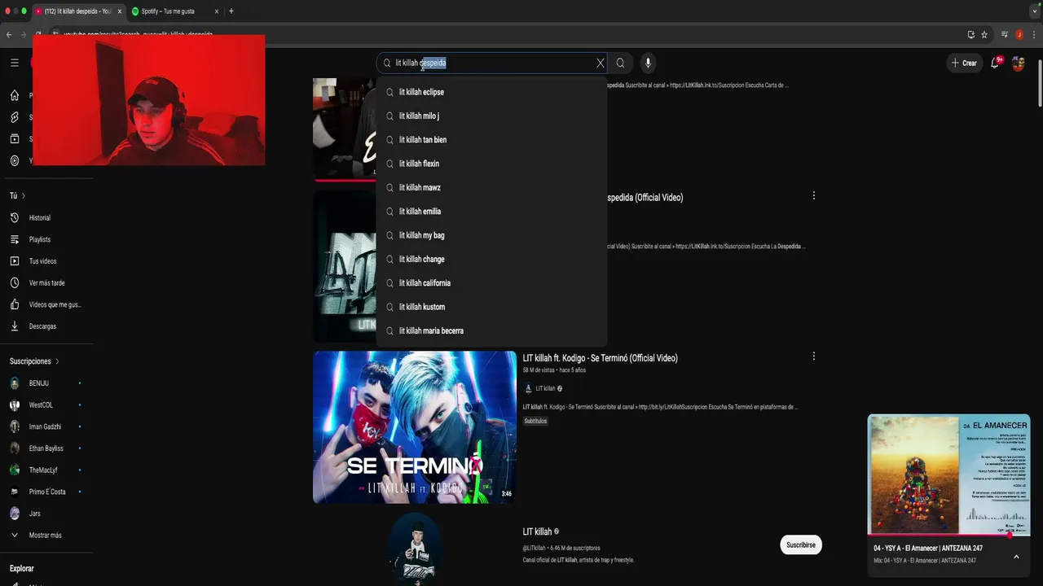Click the Suscribirse button
The width and height of the screenshot is (1043, 586).
click(801, 545)
